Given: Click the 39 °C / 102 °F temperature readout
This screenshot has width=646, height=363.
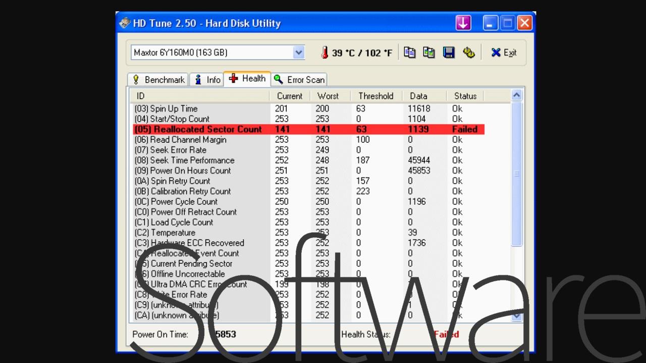Looking at the screenshot, I should (x=362, y=52).
